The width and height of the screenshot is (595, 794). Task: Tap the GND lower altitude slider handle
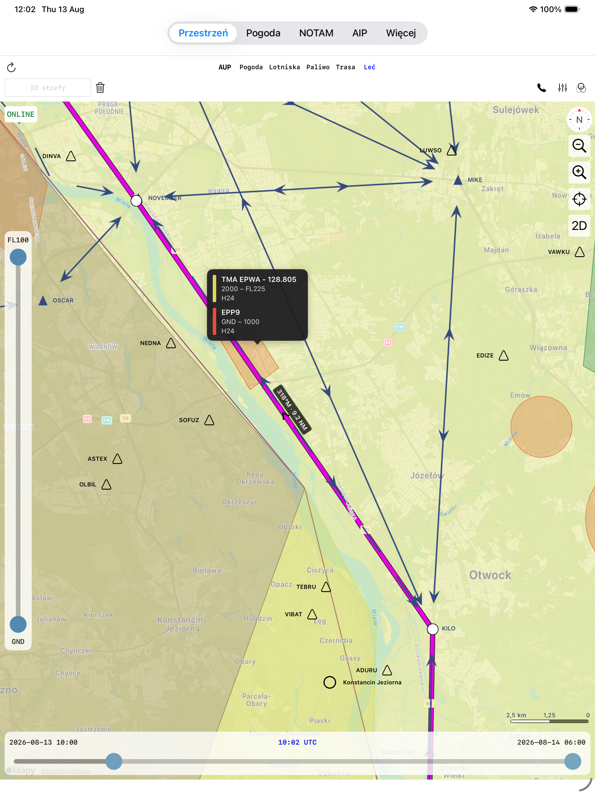tap(18, 625)
